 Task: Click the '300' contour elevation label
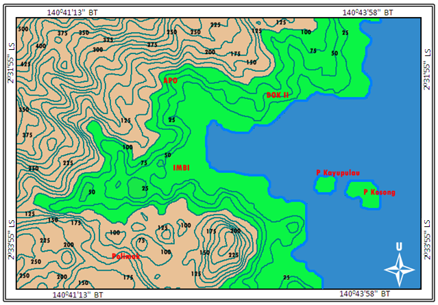coord(98,50)
